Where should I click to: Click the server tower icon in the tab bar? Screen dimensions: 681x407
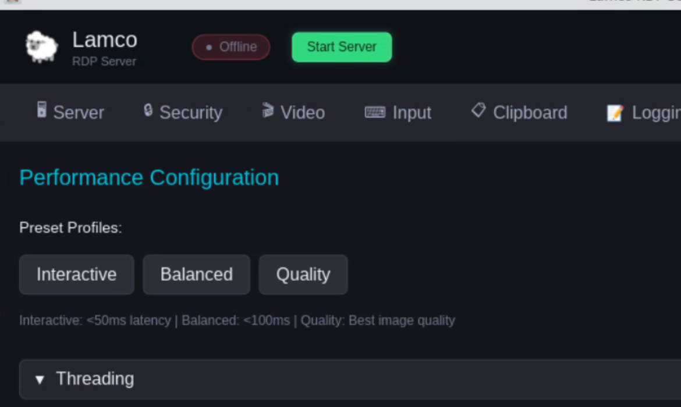click(42, 109)
